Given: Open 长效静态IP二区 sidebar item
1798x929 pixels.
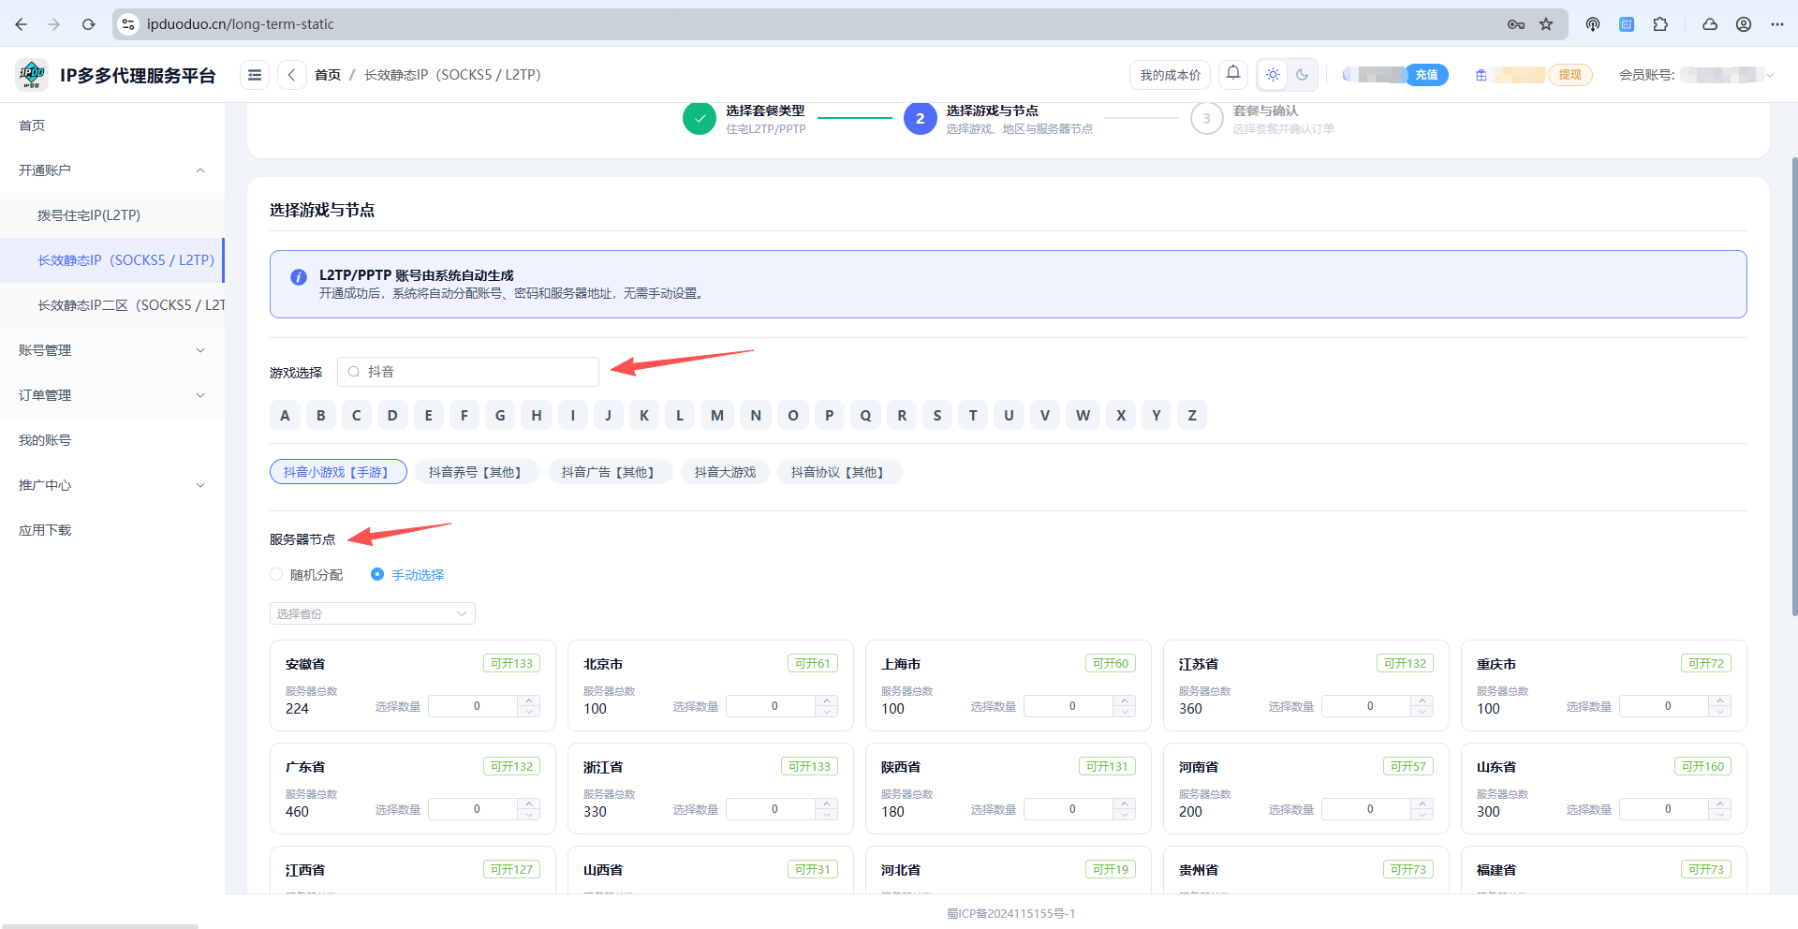Looking at the screenshot, I should [112, 305].
